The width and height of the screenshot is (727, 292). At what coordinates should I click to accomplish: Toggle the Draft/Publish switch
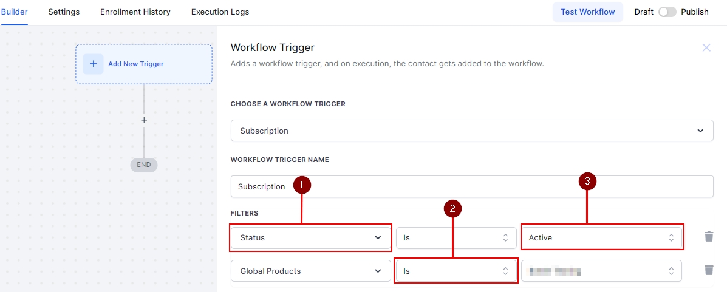[667, 12]
